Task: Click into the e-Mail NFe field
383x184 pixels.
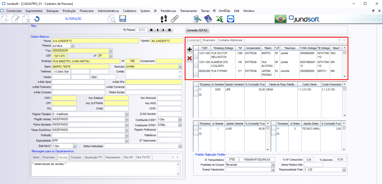Action: 154,82
